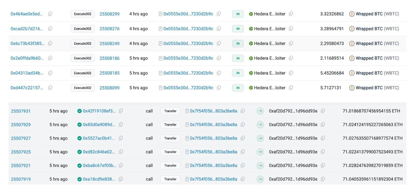Open transaction 0x85d0a9089d

(99, 125)
